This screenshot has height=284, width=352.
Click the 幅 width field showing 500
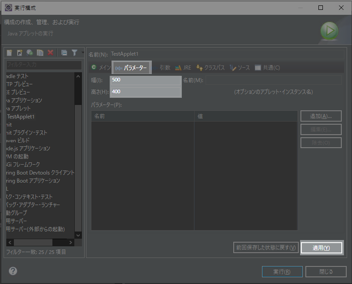pos(146,80)
